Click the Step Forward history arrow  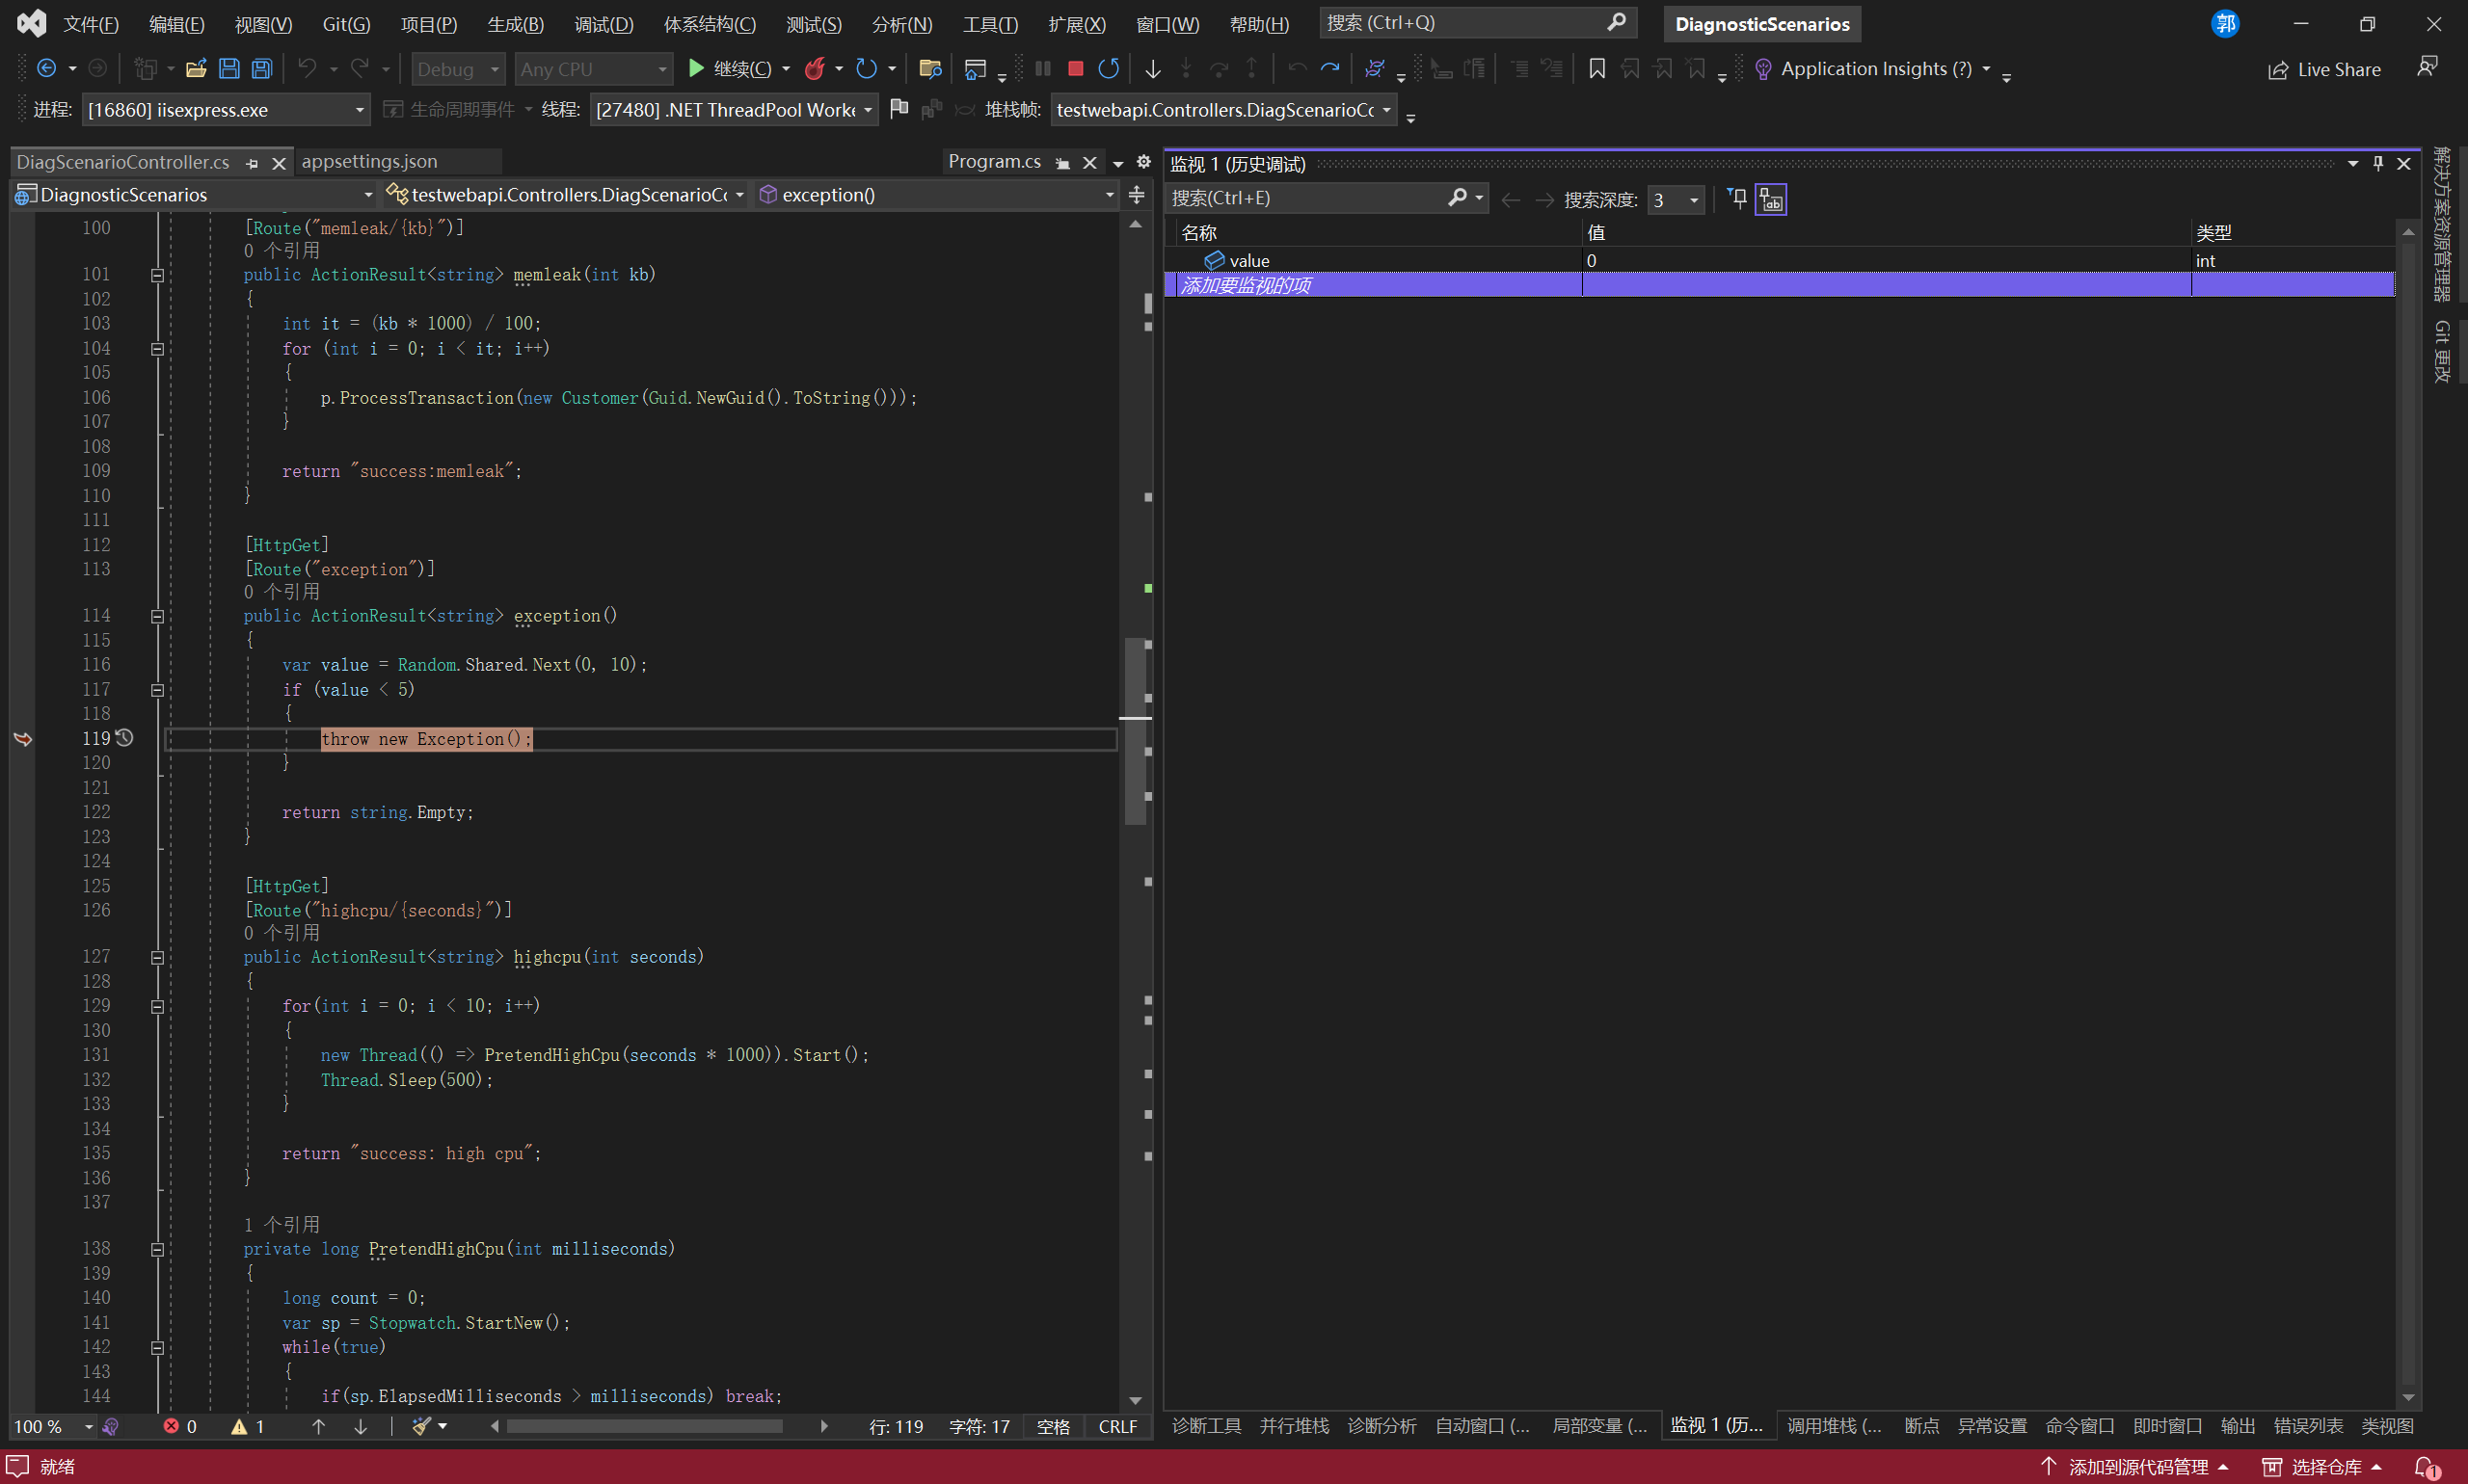coord(1329,69)
